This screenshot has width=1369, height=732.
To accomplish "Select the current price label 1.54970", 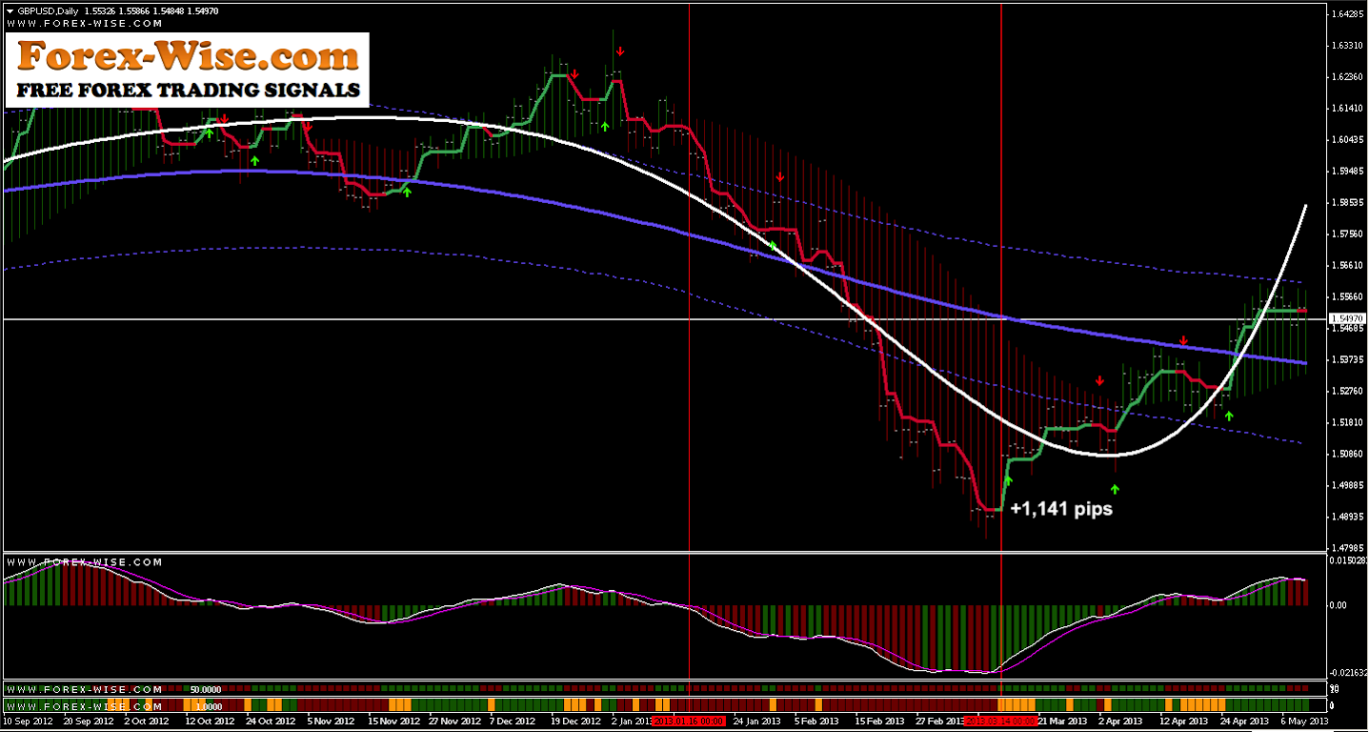I will [1349, 318].
